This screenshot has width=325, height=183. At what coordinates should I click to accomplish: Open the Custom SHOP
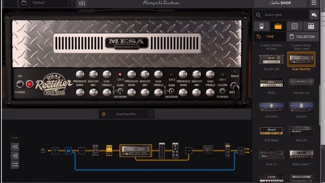tap(280, 3)
